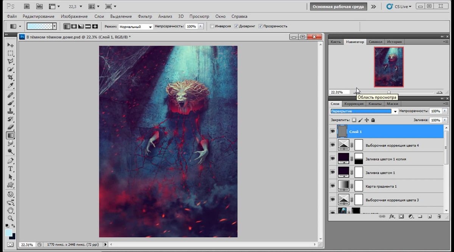Switch to the Каналы tab
Screen dimensions: 454x252
(375, 104)
